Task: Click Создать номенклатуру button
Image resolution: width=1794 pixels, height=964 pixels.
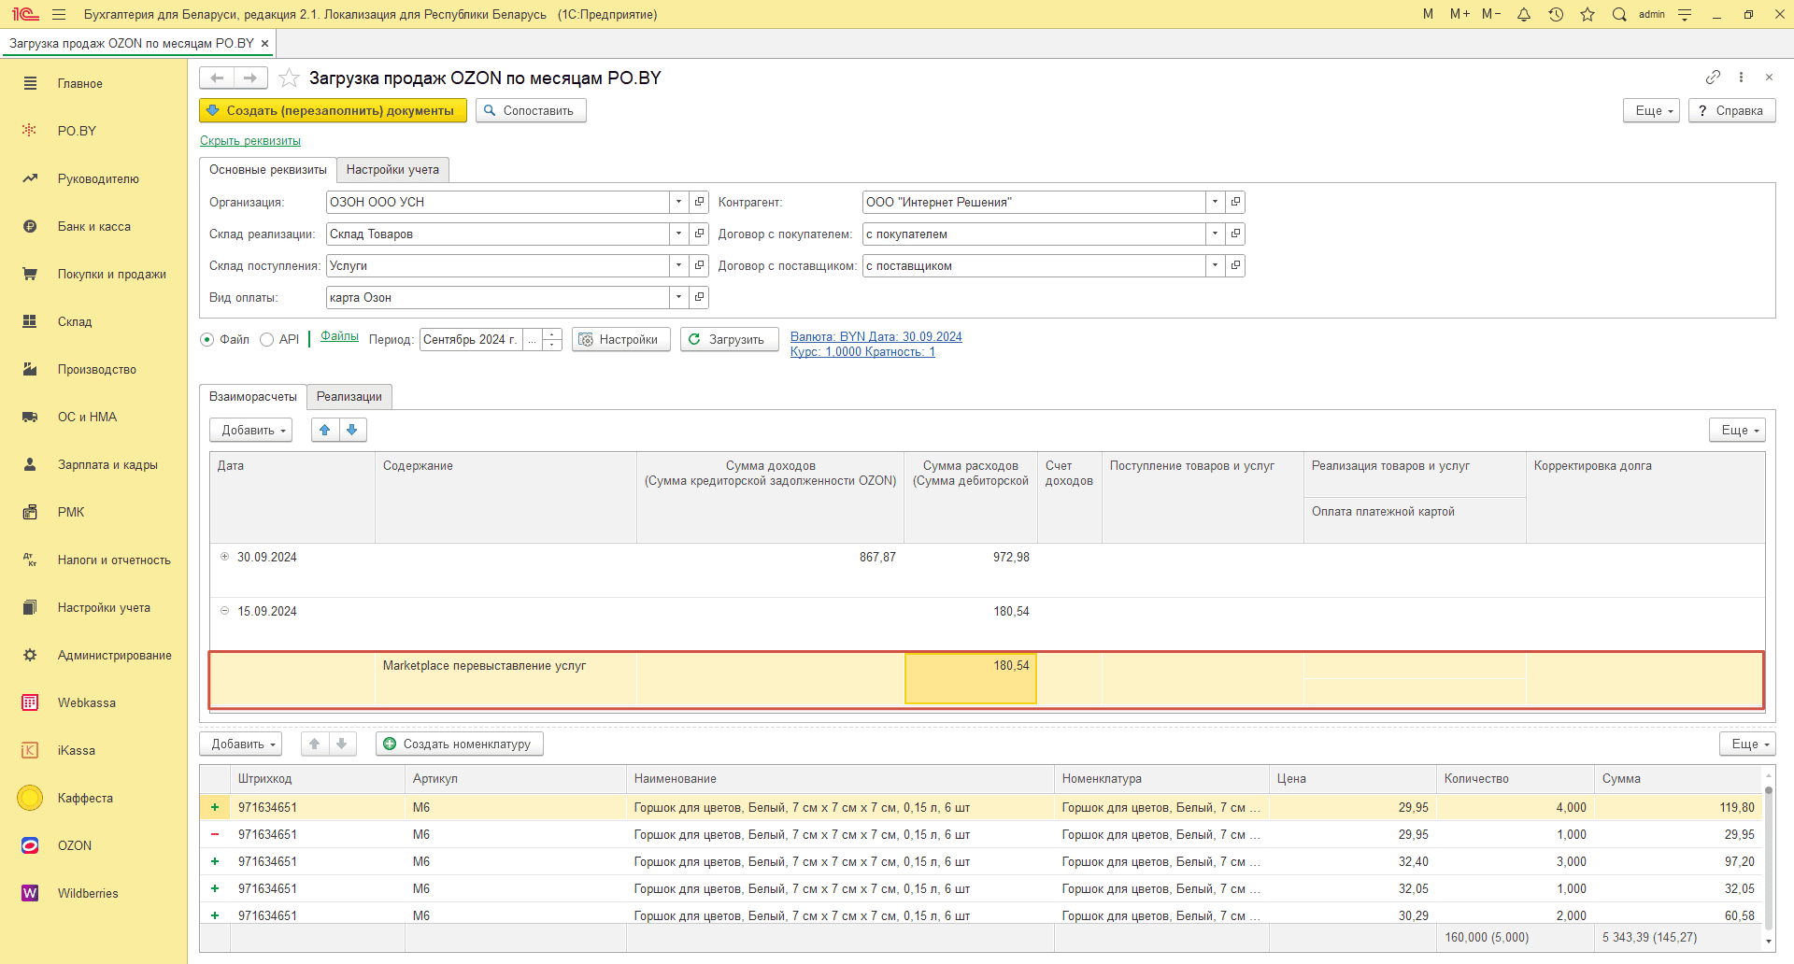Action: pyautogui.click(x=459, y=744)
